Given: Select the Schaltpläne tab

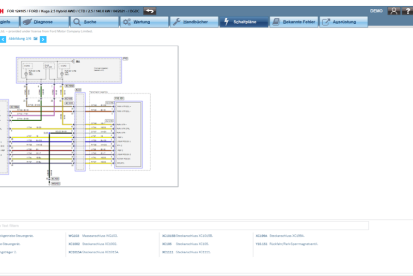Looking at the screenshot, I should coord(244,22).
